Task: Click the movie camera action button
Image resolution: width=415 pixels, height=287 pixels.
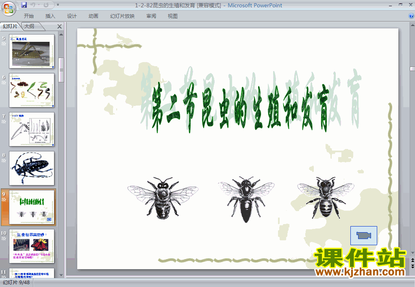Action: (x=364, y=235)
